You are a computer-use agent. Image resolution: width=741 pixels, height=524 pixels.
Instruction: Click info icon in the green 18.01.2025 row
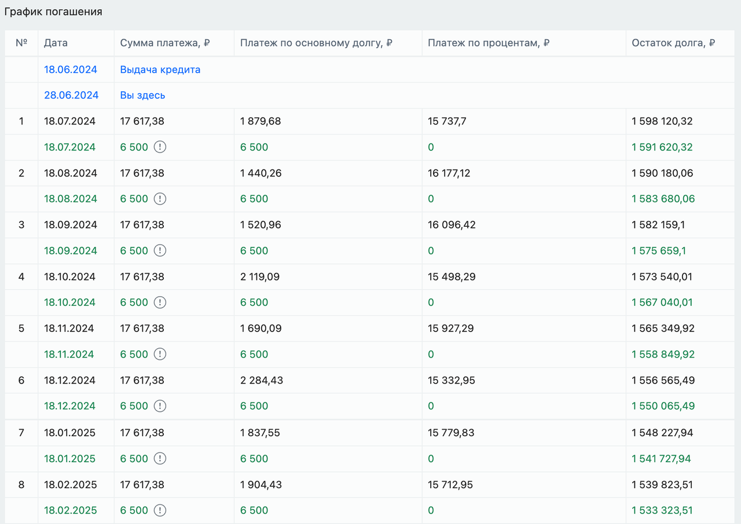pyautogui.click(x=160, y=459)
